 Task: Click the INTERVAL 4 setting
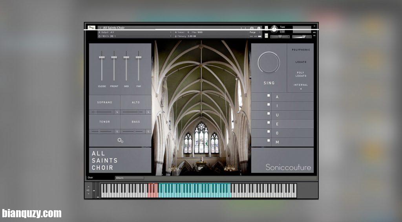301,86
